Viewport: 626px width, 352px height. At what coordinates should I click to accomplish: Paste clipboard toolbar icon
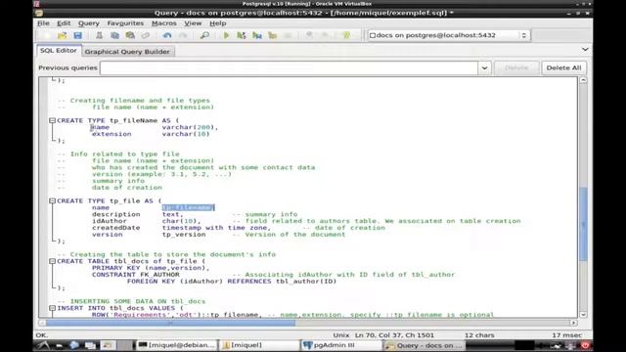[x=130, y=35]
